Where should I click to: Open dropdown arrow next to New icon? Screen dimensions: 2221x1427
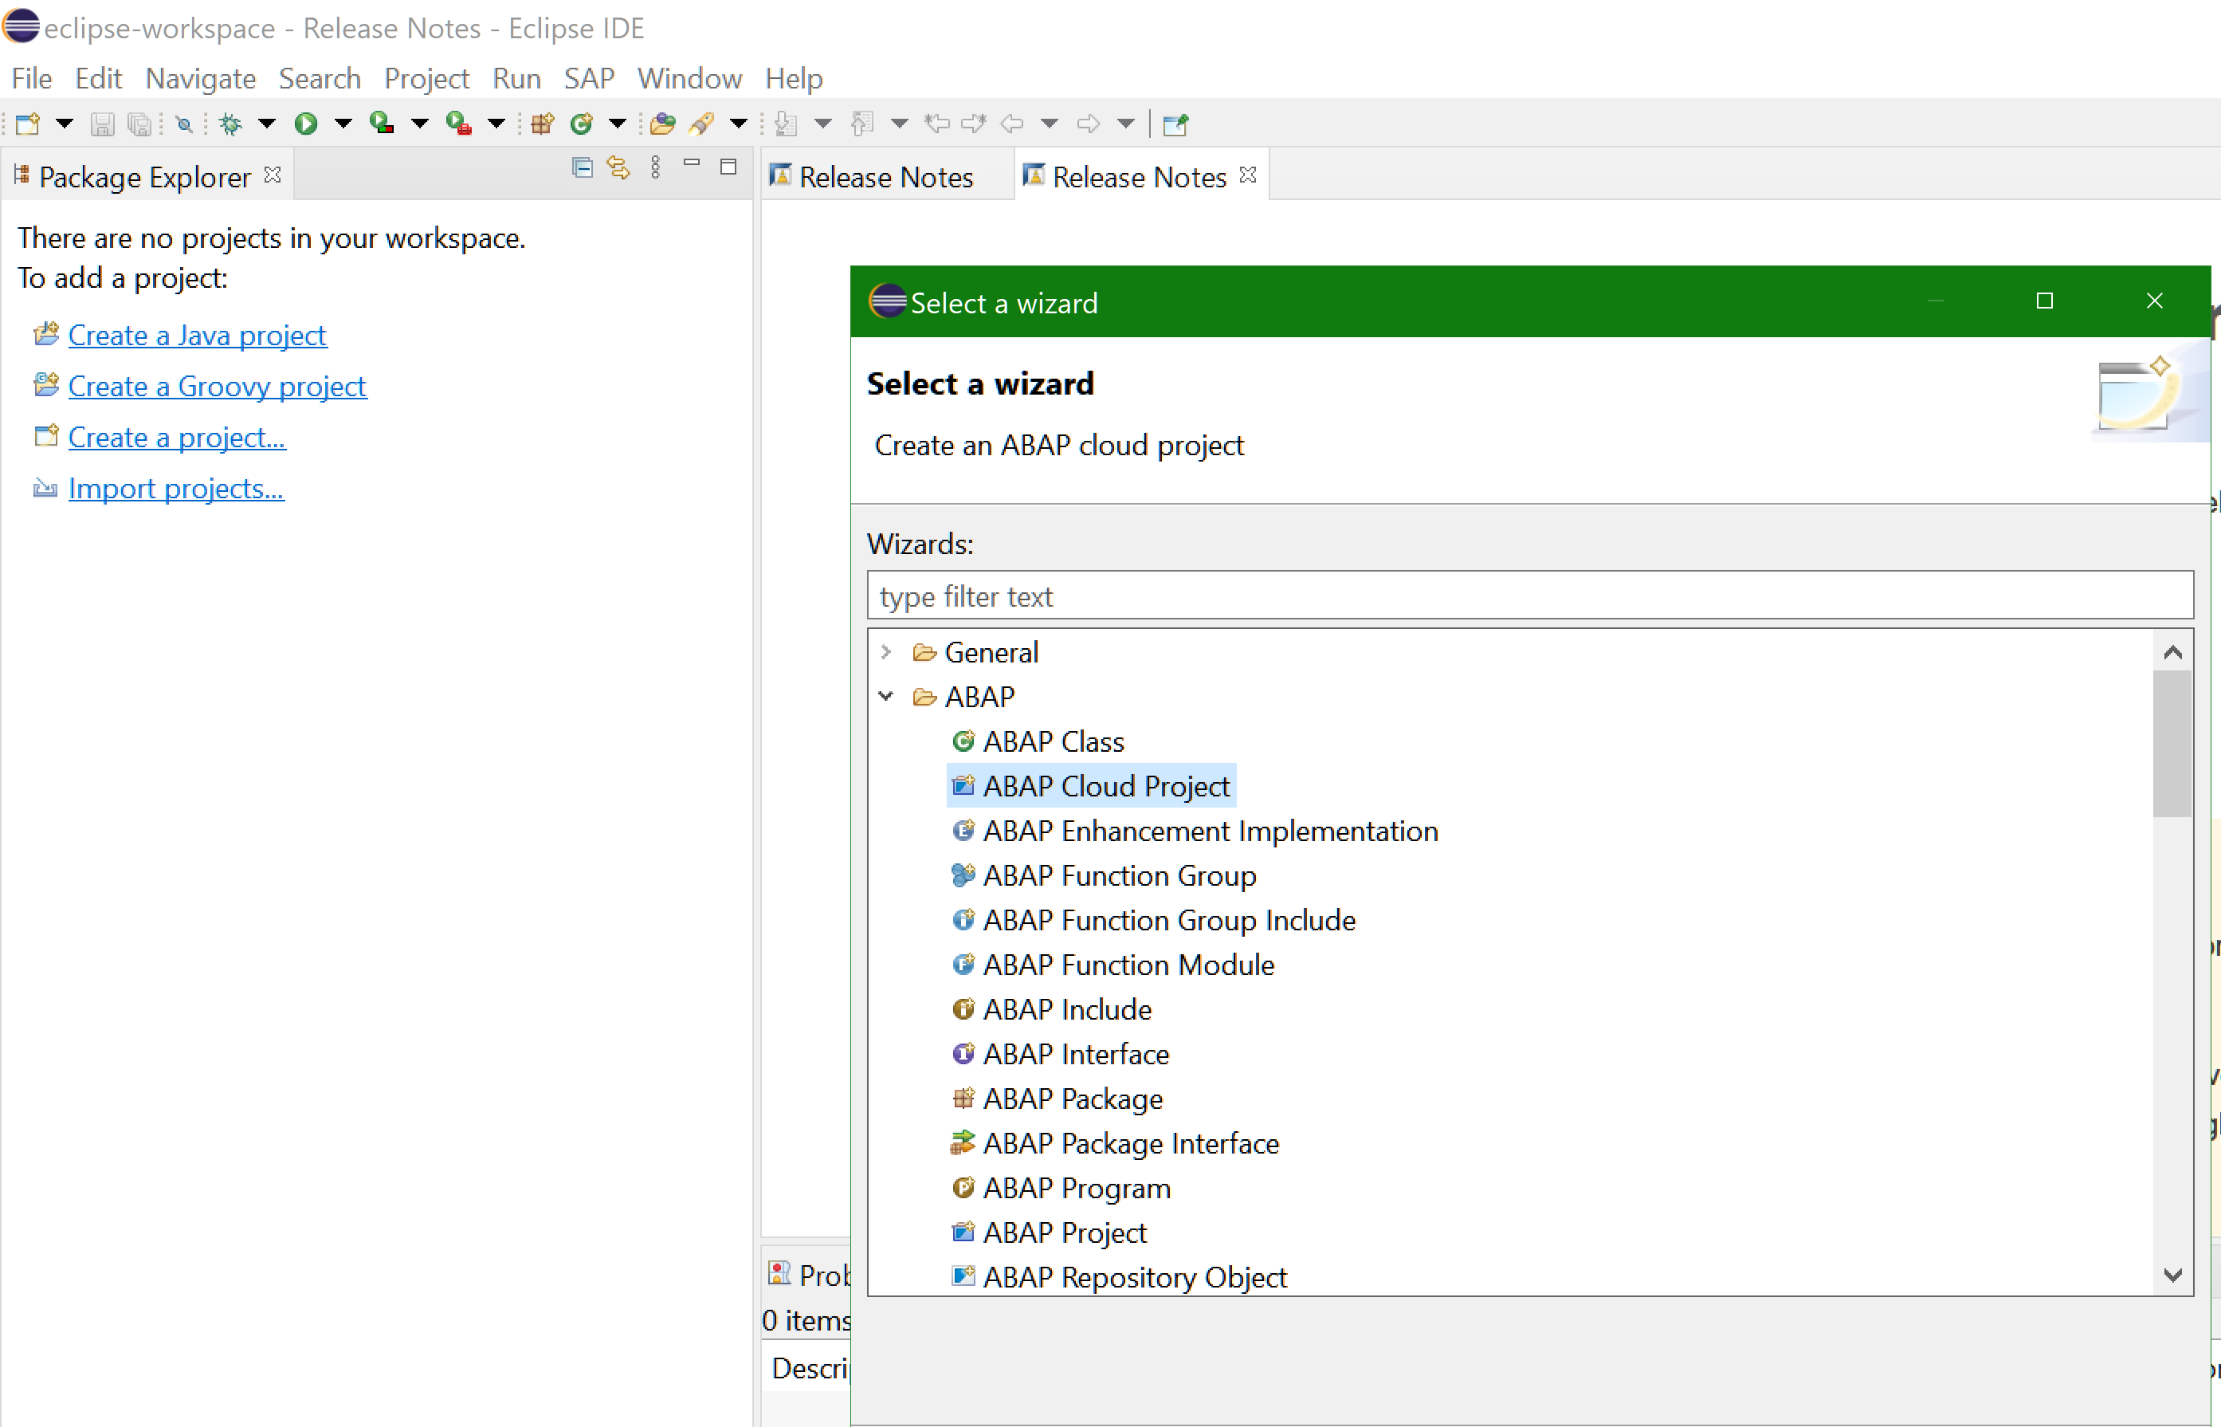coord(64,124)
